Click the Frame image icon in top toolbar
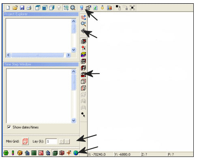 pos(73,8)
